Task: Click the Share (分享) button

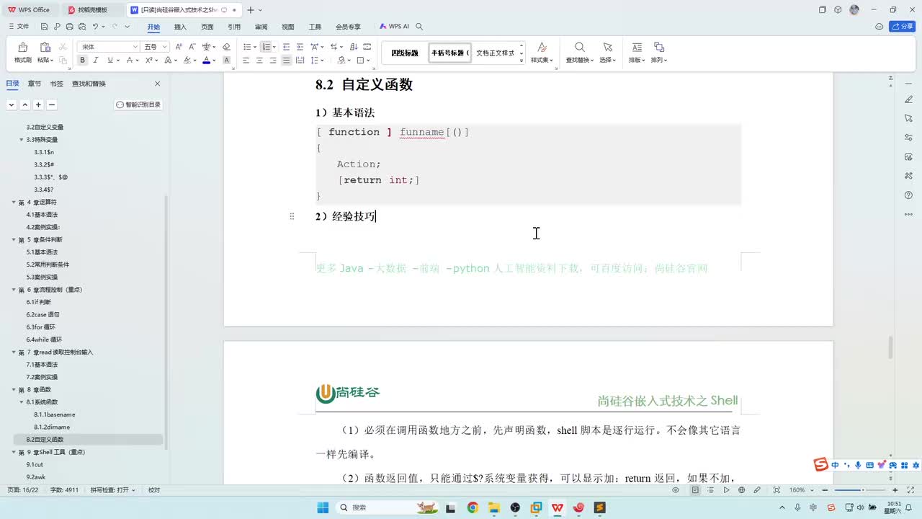Action: [x=903, y=27]
